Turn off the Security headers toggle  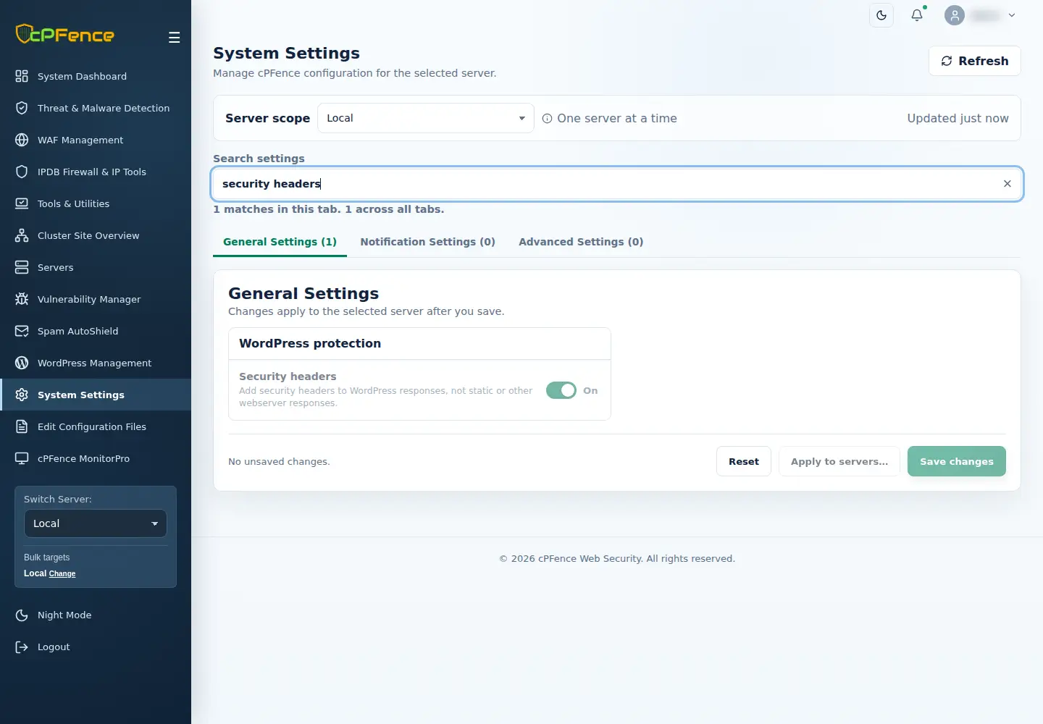coord(561,390)
